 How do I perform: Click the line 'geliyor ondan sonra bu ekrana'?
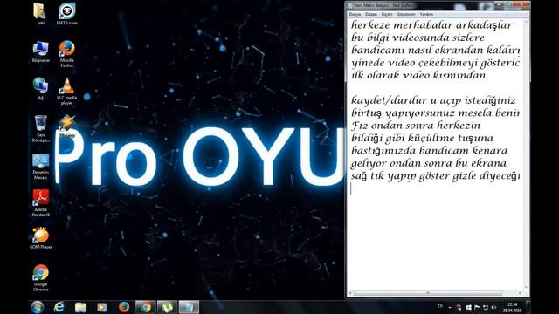click(x=429, y=163)
